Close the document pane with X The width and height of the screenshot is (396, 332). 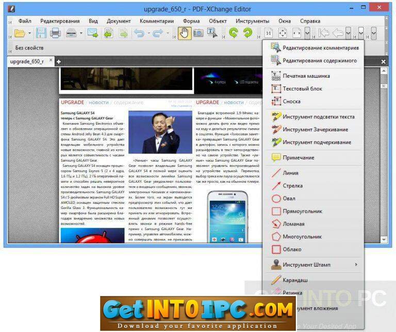pos(384,61)
